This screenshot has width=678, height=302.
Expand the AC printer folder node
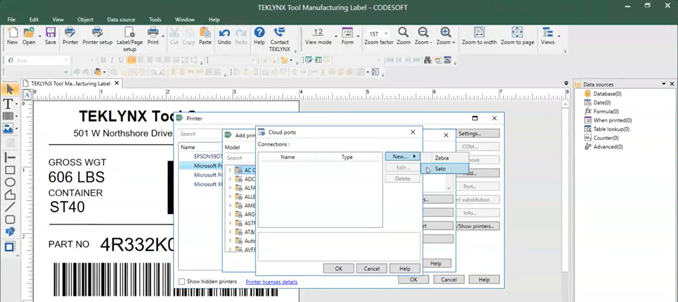point(230,170)
